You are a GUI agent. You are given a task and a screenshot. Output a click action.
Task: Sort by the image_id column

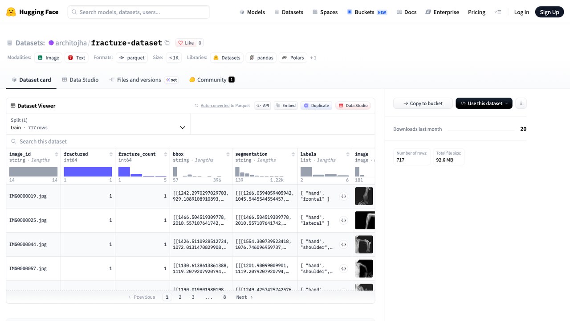[x=57, y=154]
